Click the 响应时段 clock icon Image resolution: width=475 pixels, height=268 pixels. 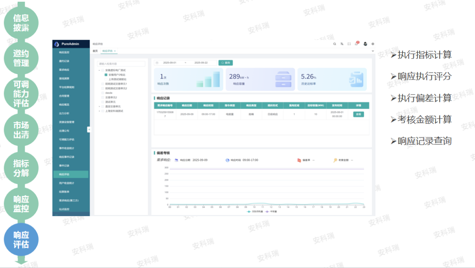click(x=227, y=160)
